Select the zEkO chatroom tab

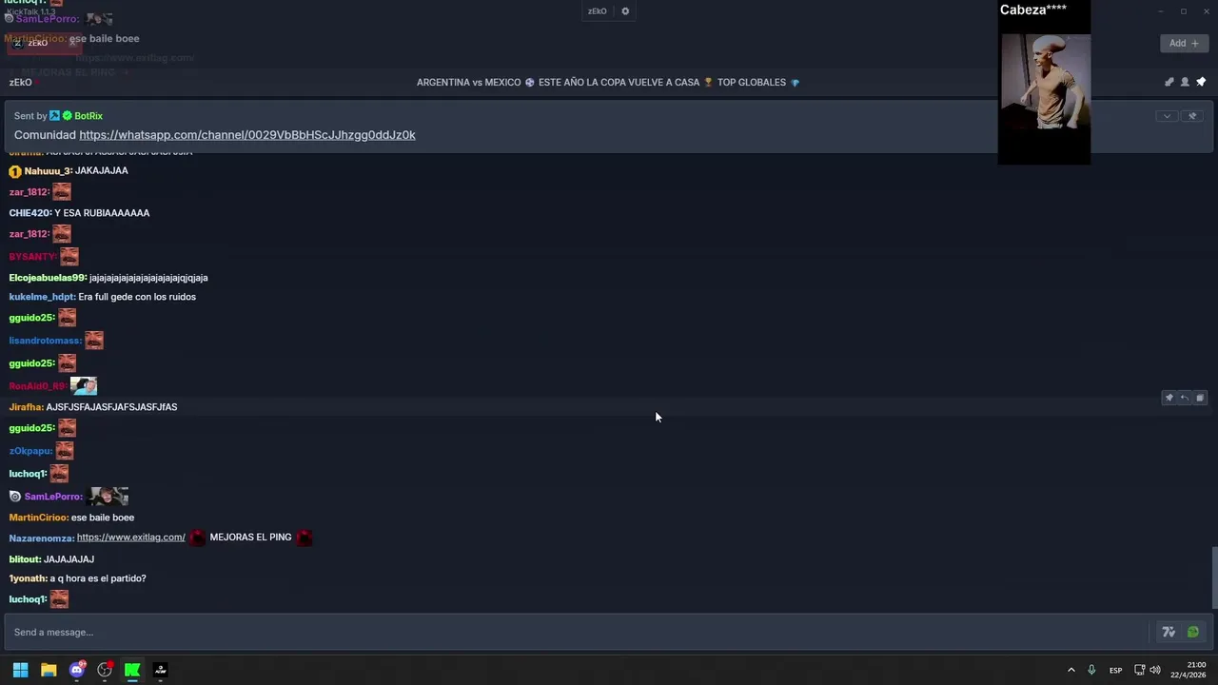pos(43,43)
